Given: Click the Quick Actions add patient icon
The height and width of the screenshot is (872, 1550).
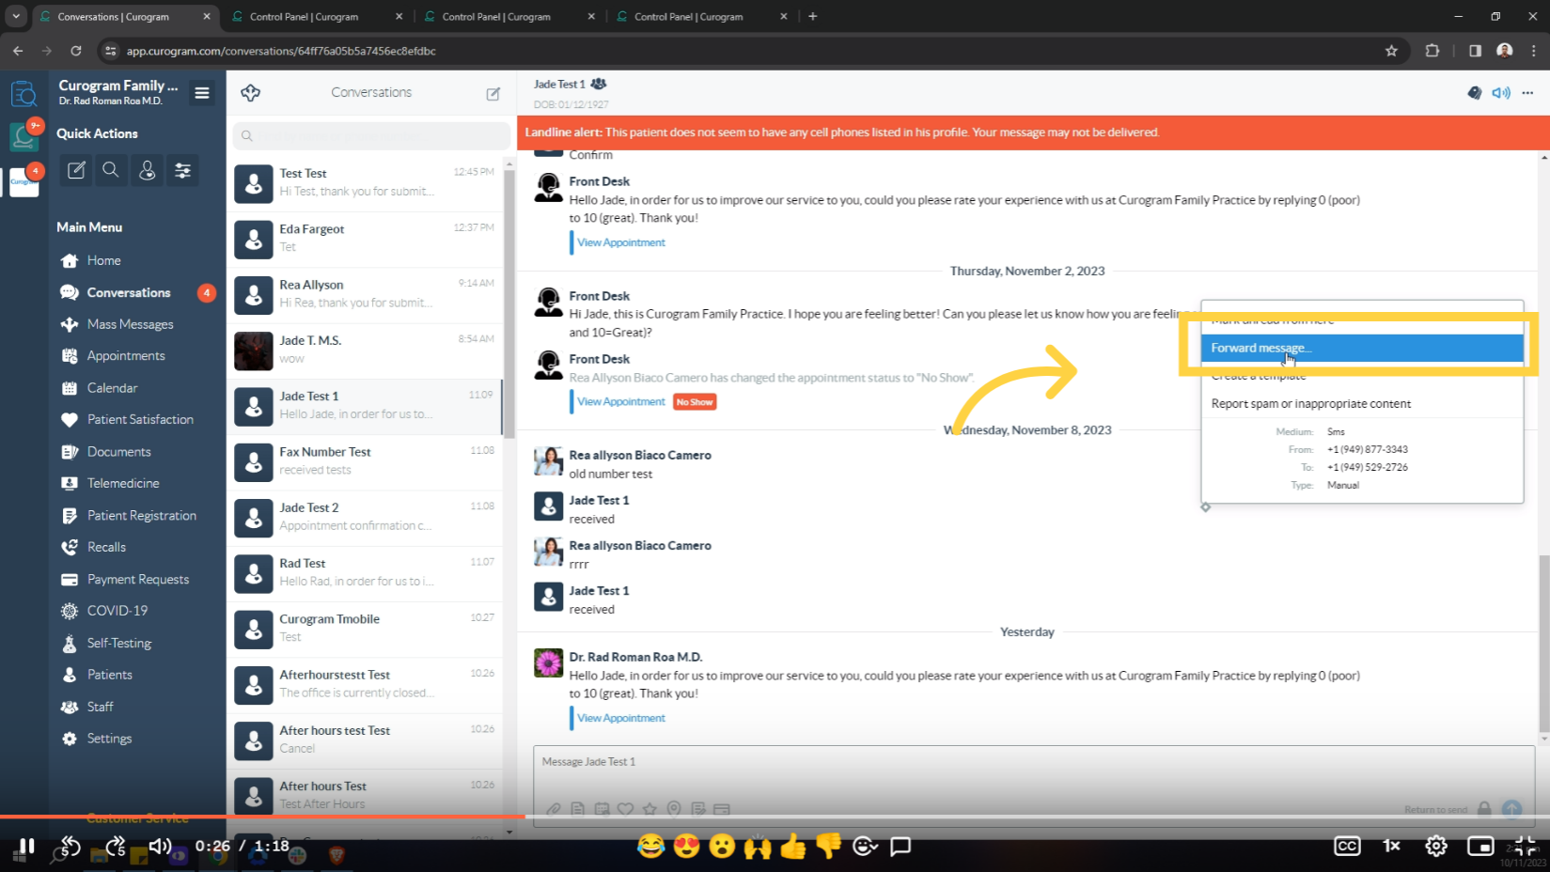Looking at the screenshot, I should (x=147, y=170).
